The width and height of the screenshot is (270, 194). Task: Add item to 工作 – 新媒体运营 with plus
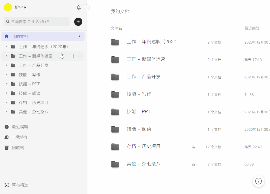tap(73, 56)
